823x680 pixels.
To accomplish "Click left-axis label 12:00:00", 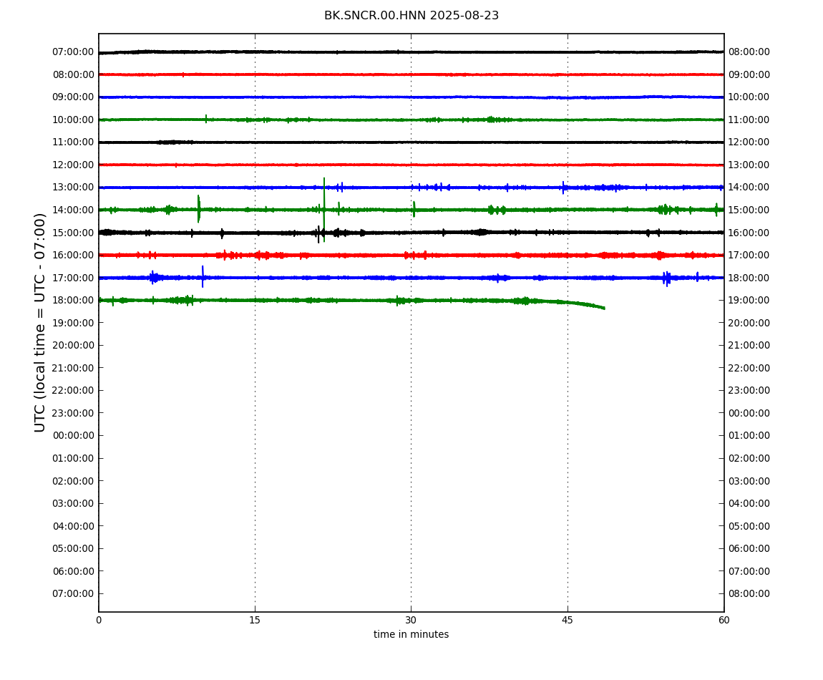I will 74,165.
